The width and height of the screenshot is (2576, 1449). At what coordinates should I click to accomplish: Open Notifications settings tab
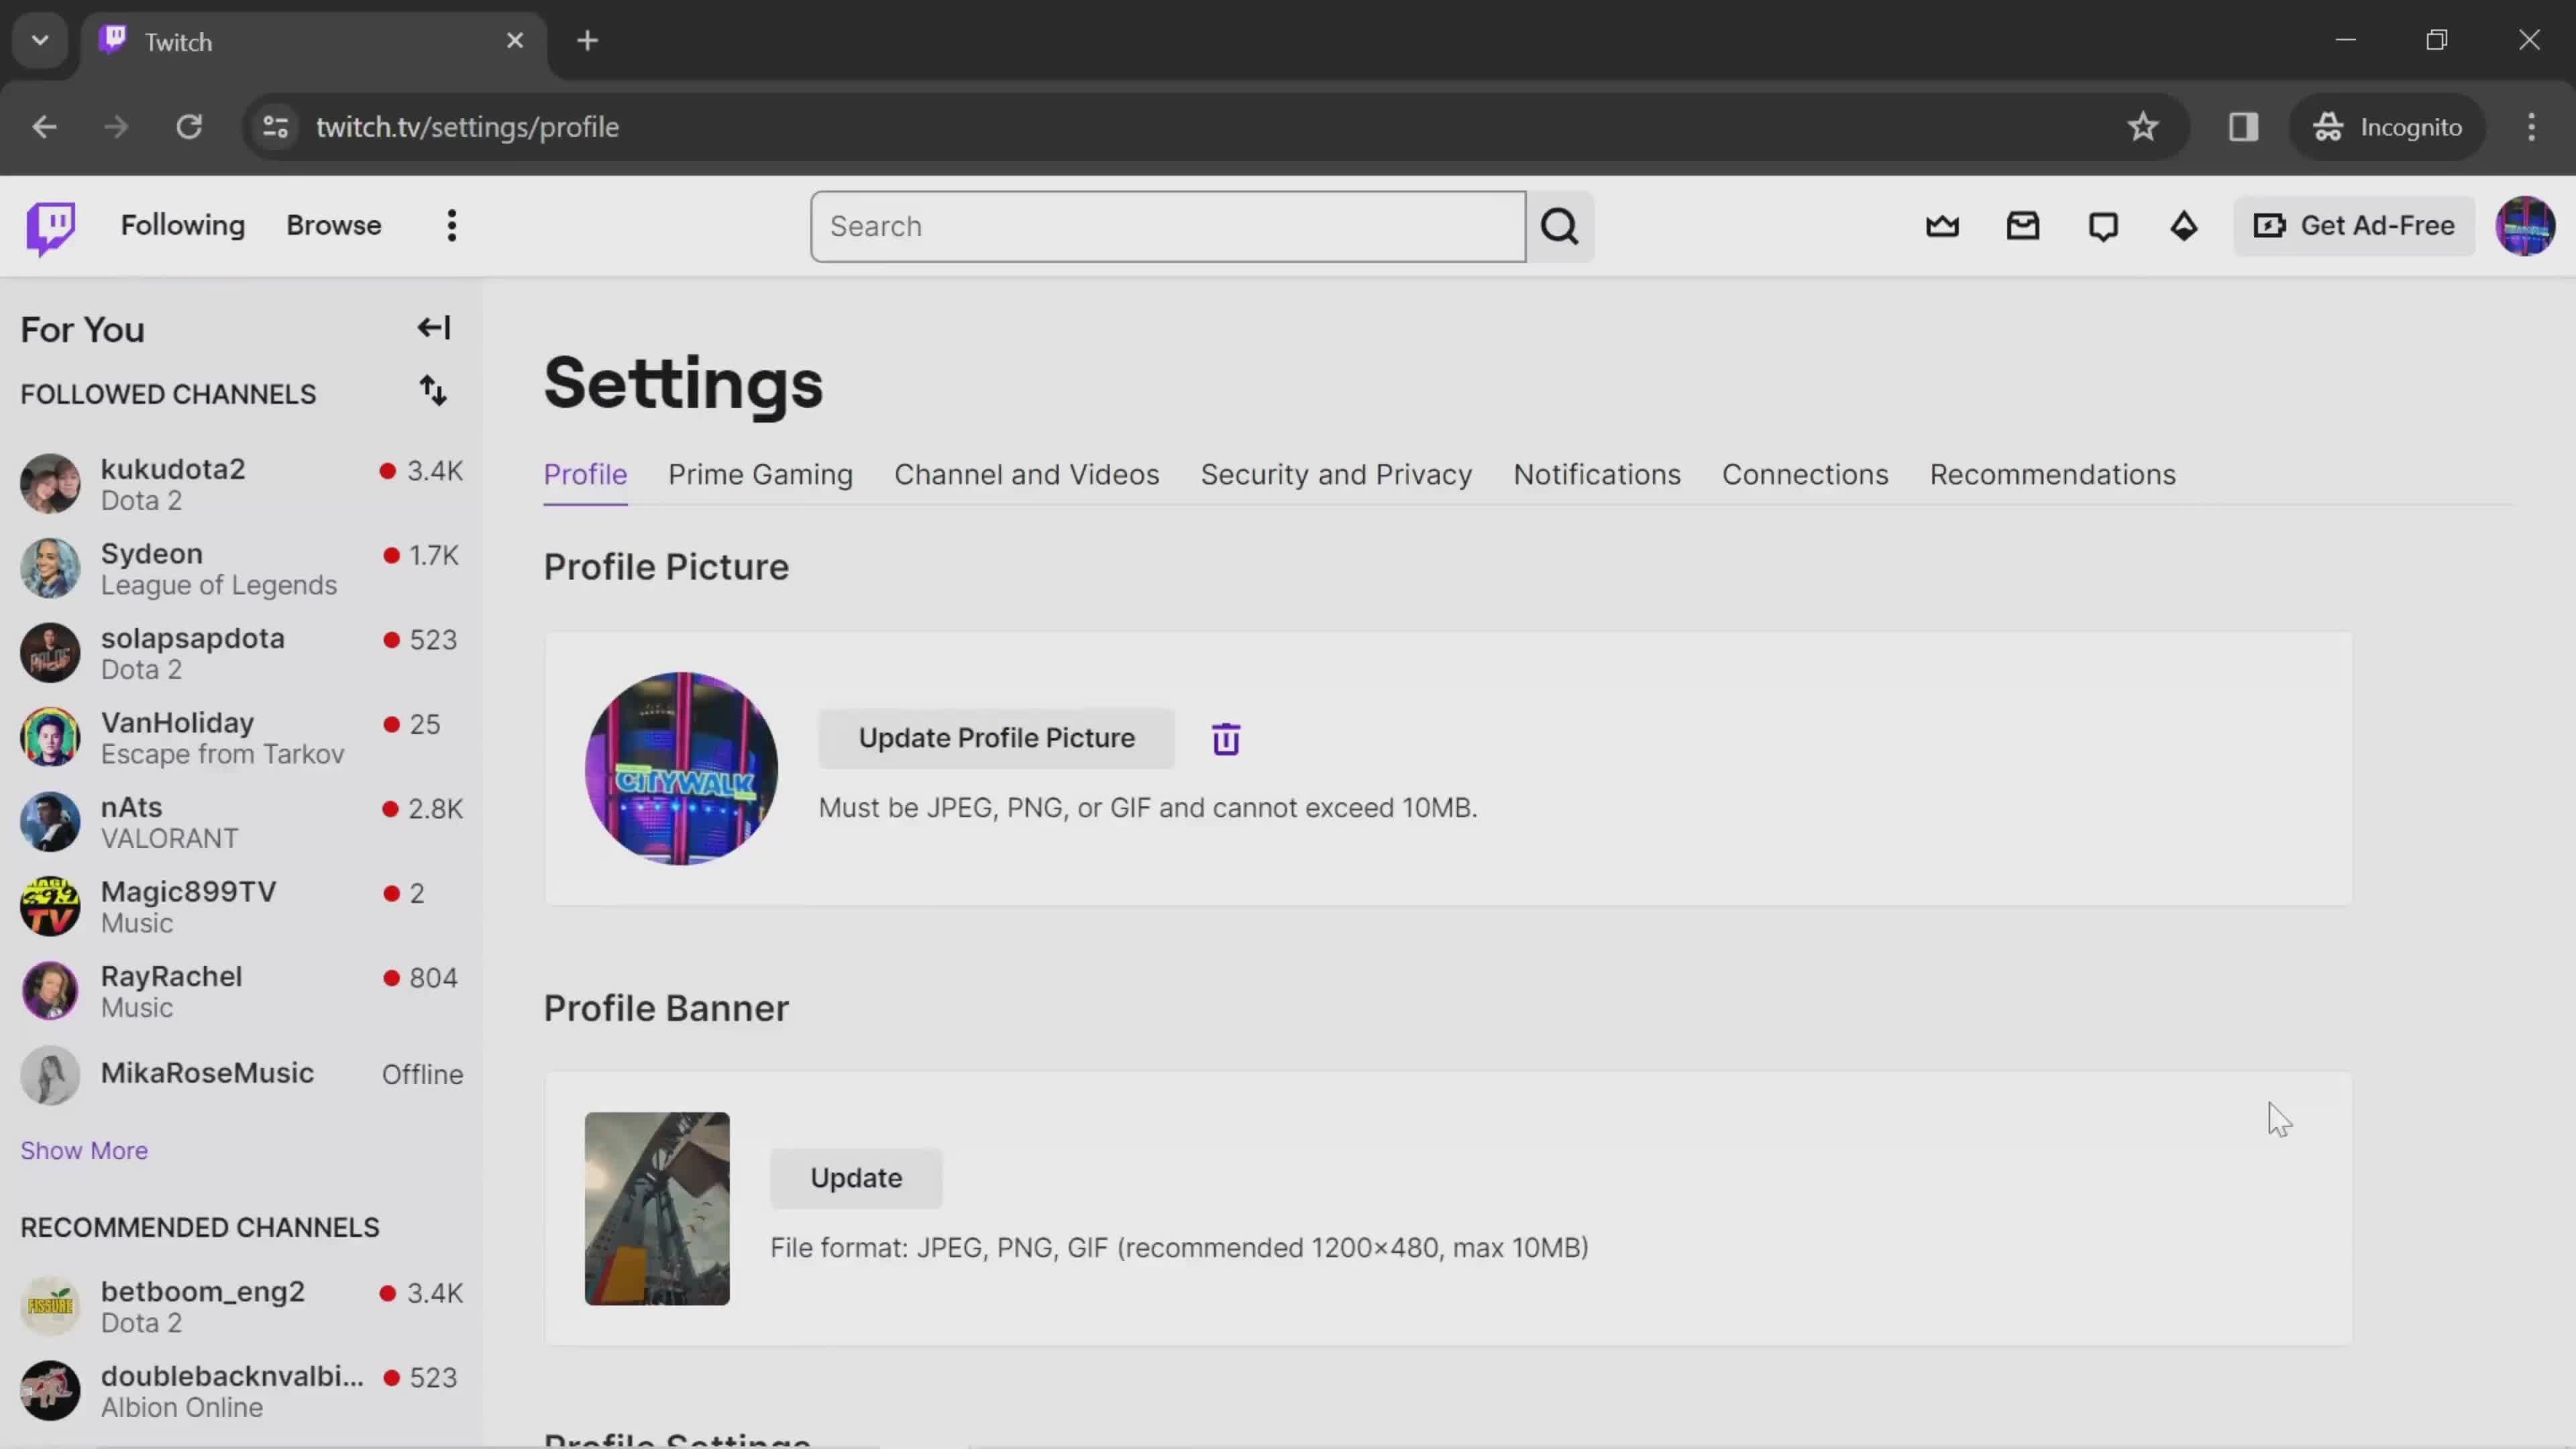click(1597, 475)
